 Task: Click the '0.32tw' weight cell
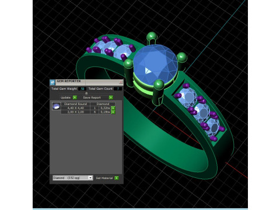[x=105, y=108]
